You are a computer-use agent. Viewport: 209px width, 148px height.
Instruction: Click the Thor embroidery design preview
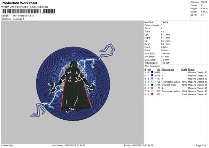pyautogui.click(x=73, y=82)
